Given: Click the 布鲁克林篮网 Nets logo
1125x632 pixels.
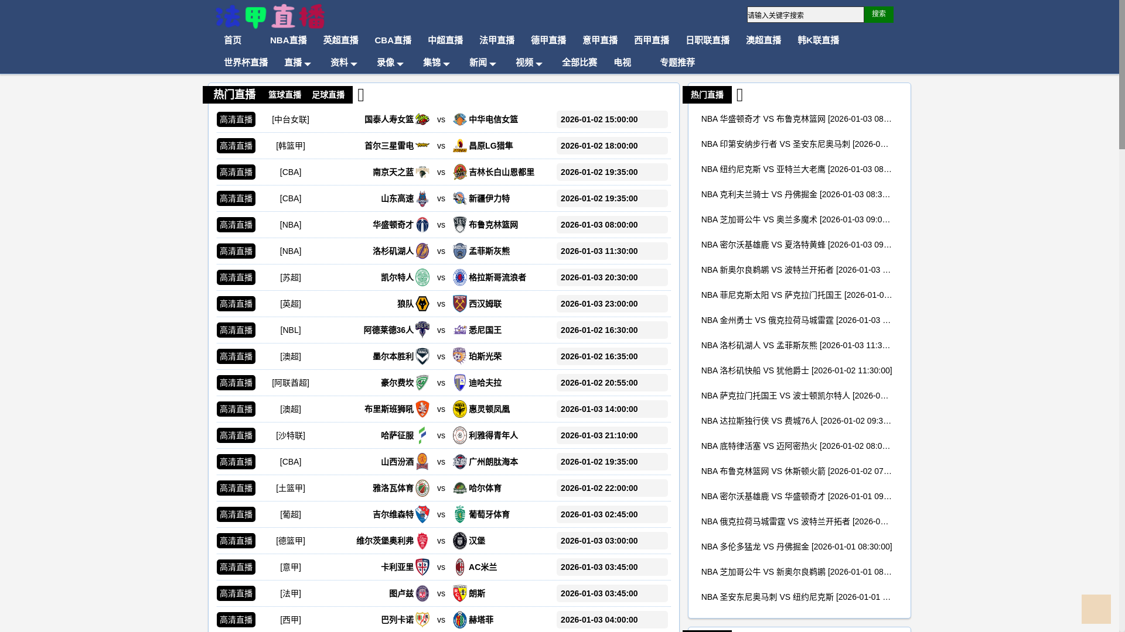Looking at the screenshot, I should click(460, 225).
